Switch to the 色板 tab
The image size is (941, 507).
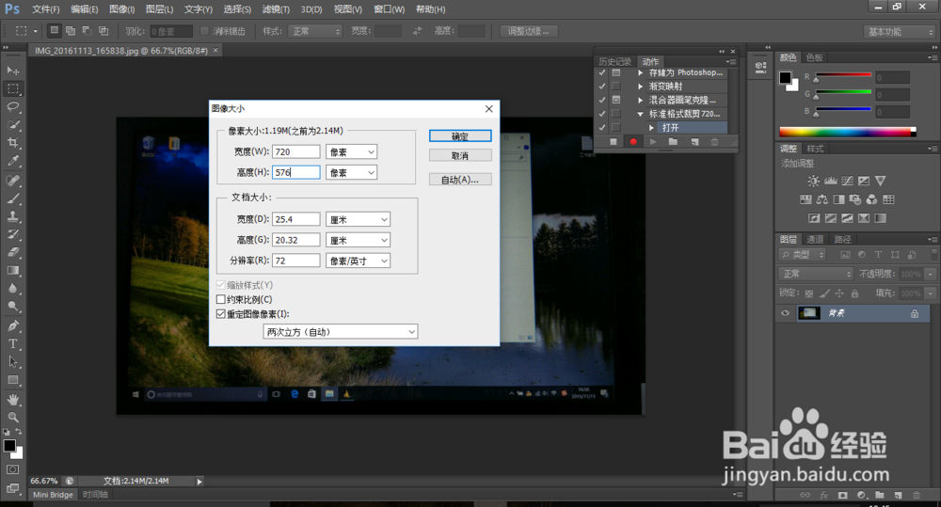pos(814,57)
